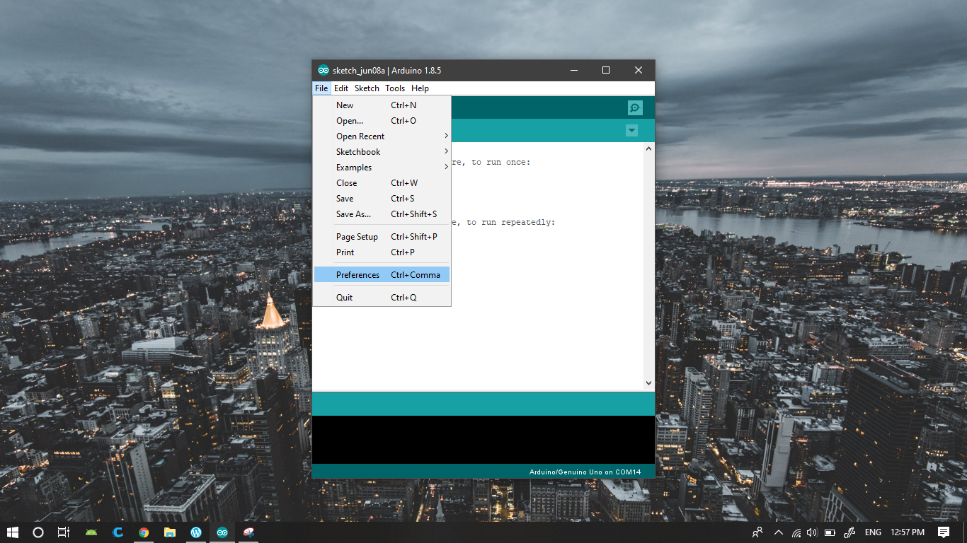Image resolution: width=967 pixels, height=543 pixels.
Task: Expand the Examples submenu
Action: point(354,167)
